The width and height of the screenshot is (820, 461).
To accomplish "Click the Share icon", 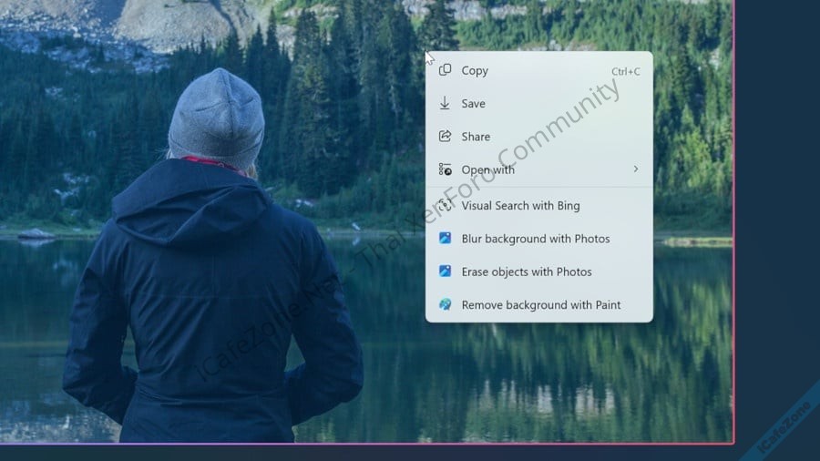I will point(446,137).
